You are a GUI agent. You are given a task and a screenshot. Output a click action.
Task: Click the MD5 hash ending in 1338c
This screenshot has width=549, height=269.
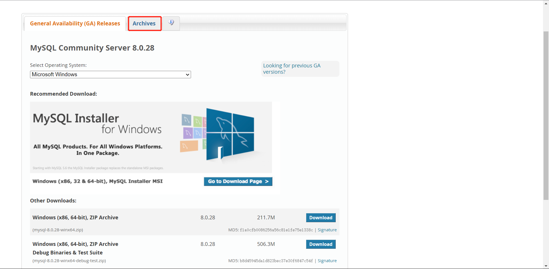[x=276, y=230]
